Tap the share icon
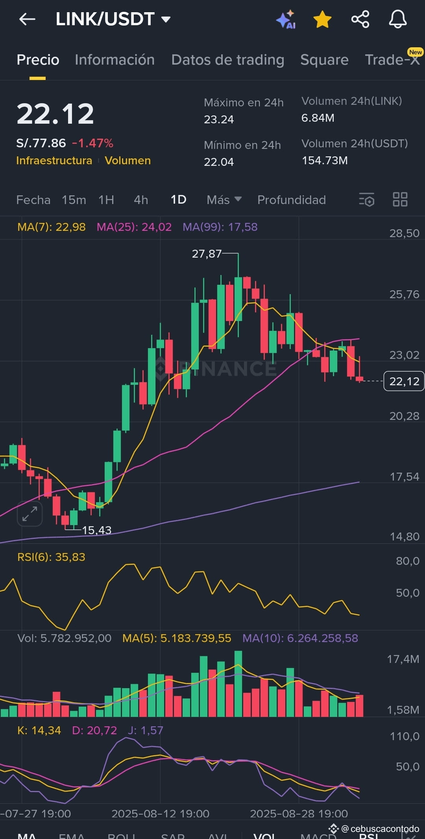Image resolution: width=425 pixels, height=839 pixels. tap(360, 19)
